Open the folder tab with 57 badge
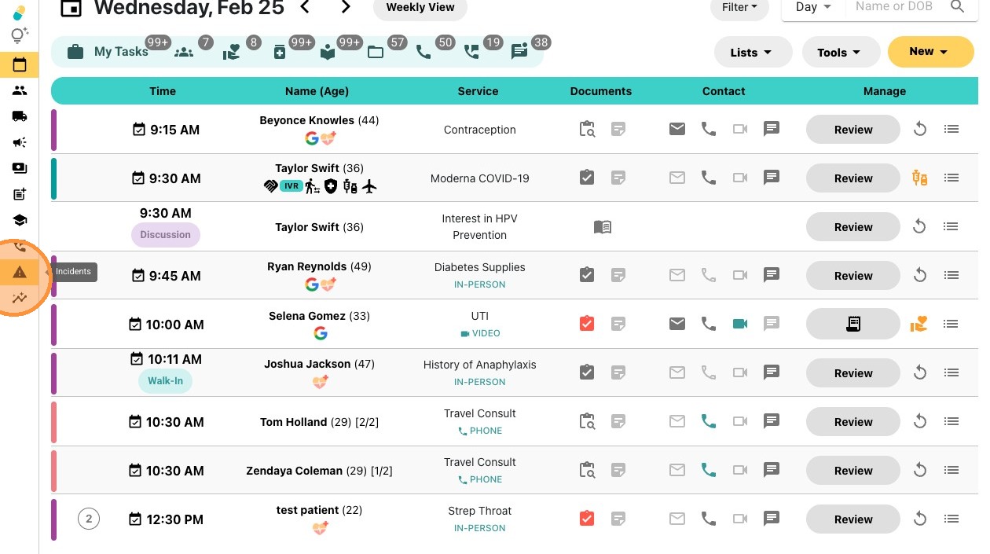 click(x=376, y=52)
